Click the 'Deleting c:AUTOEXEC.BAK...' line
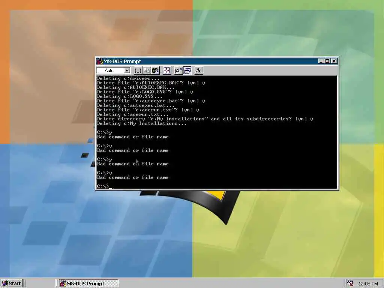 click(x=136, y=87)
